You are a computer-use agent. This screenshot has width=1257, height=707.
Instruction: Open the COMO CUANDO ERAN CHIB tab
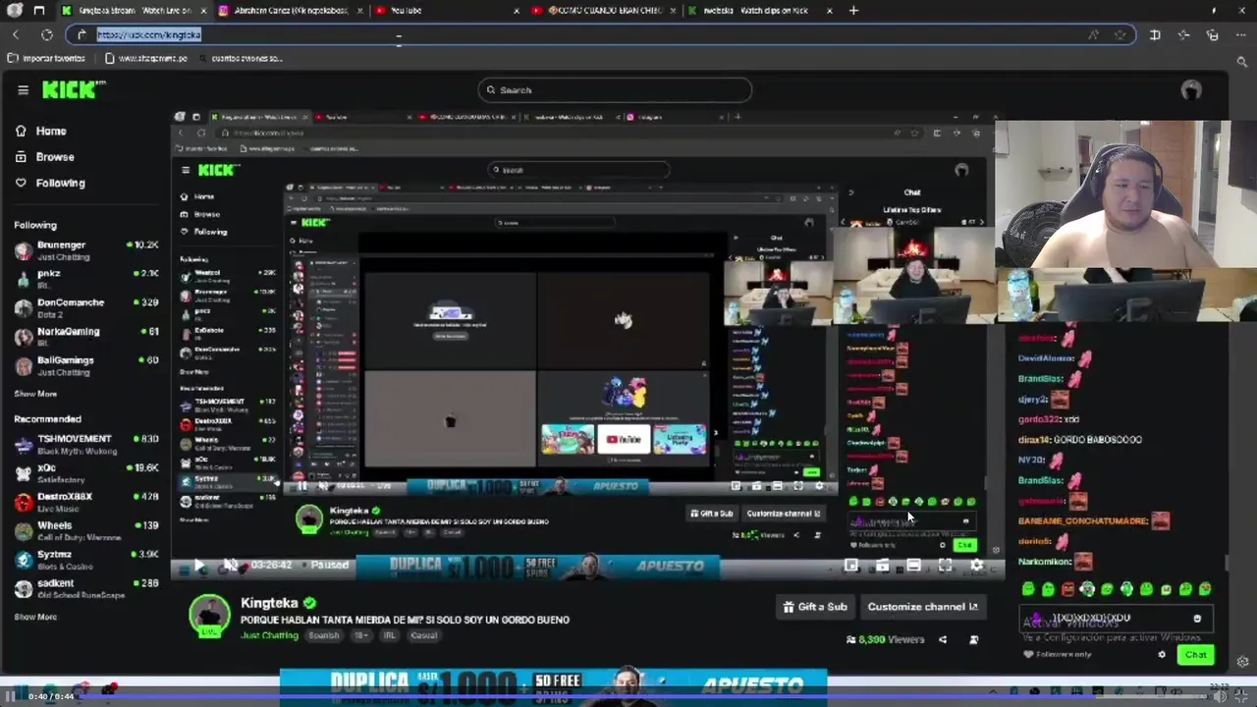tap(605, 11)
